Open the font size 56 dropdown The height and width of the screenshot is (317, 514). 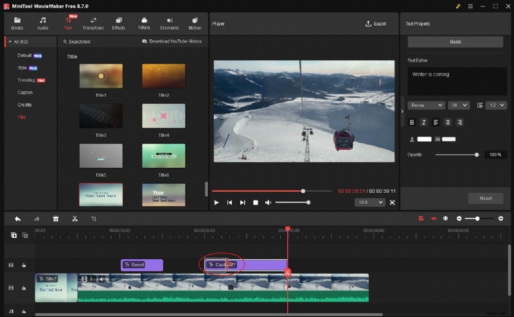coord(459,105)
